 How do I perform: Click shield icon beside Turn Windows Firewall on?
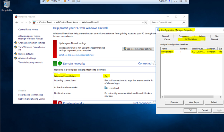tap(16, 47)
